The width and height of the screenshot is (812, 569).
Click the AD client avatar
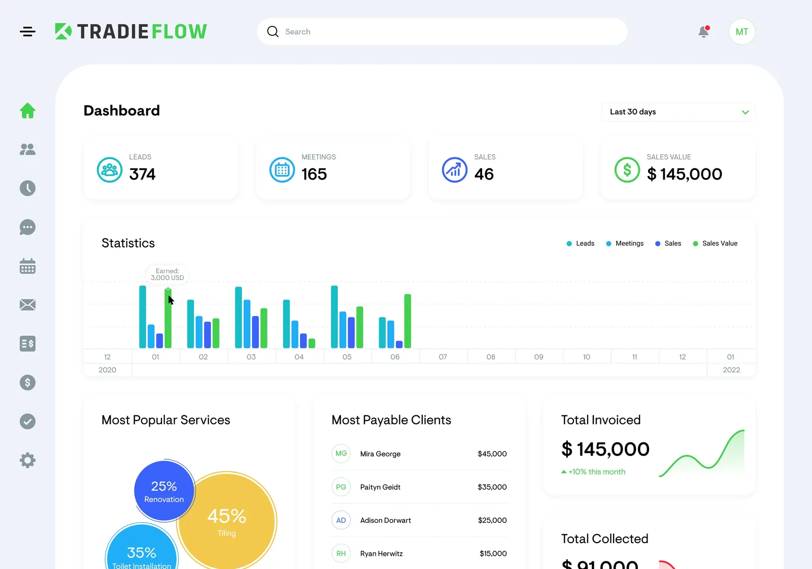click(x=341, y=520)
